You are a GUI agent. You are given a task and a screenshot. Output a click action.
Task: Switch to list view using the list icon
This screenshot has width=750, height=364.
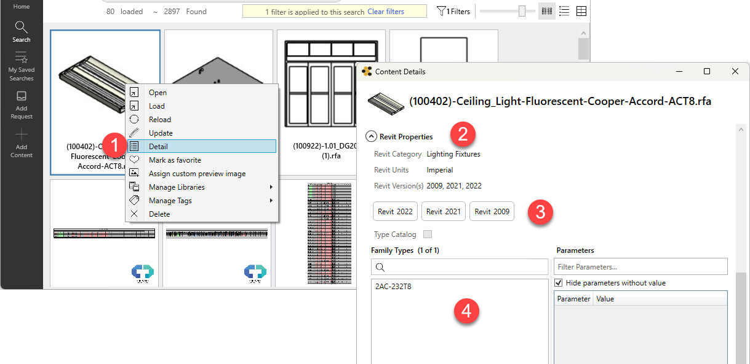point(564,10)
